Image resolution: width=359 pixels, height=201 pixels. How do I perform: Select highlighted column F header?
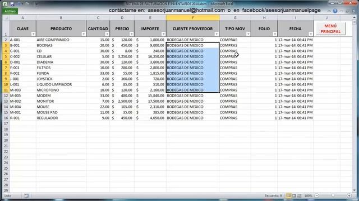[192, 18]
